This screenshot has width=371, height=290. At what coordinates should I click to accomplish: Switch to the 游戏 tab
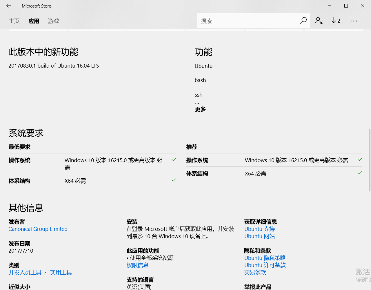coord(54,21)
